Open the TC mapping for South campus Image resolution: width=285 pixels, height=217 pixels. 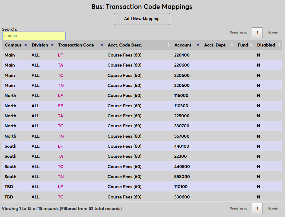tap(60, 166)
